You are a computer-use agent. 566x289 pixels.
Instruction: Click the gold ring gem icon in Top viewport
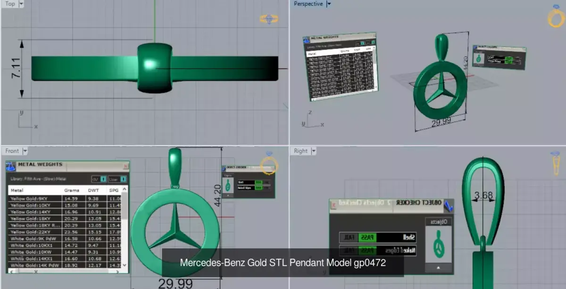click(269, 19)
